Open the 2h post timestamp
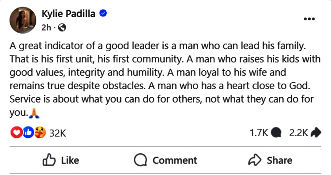The width and height of the screenshot is (331, 175). point(46,27)
